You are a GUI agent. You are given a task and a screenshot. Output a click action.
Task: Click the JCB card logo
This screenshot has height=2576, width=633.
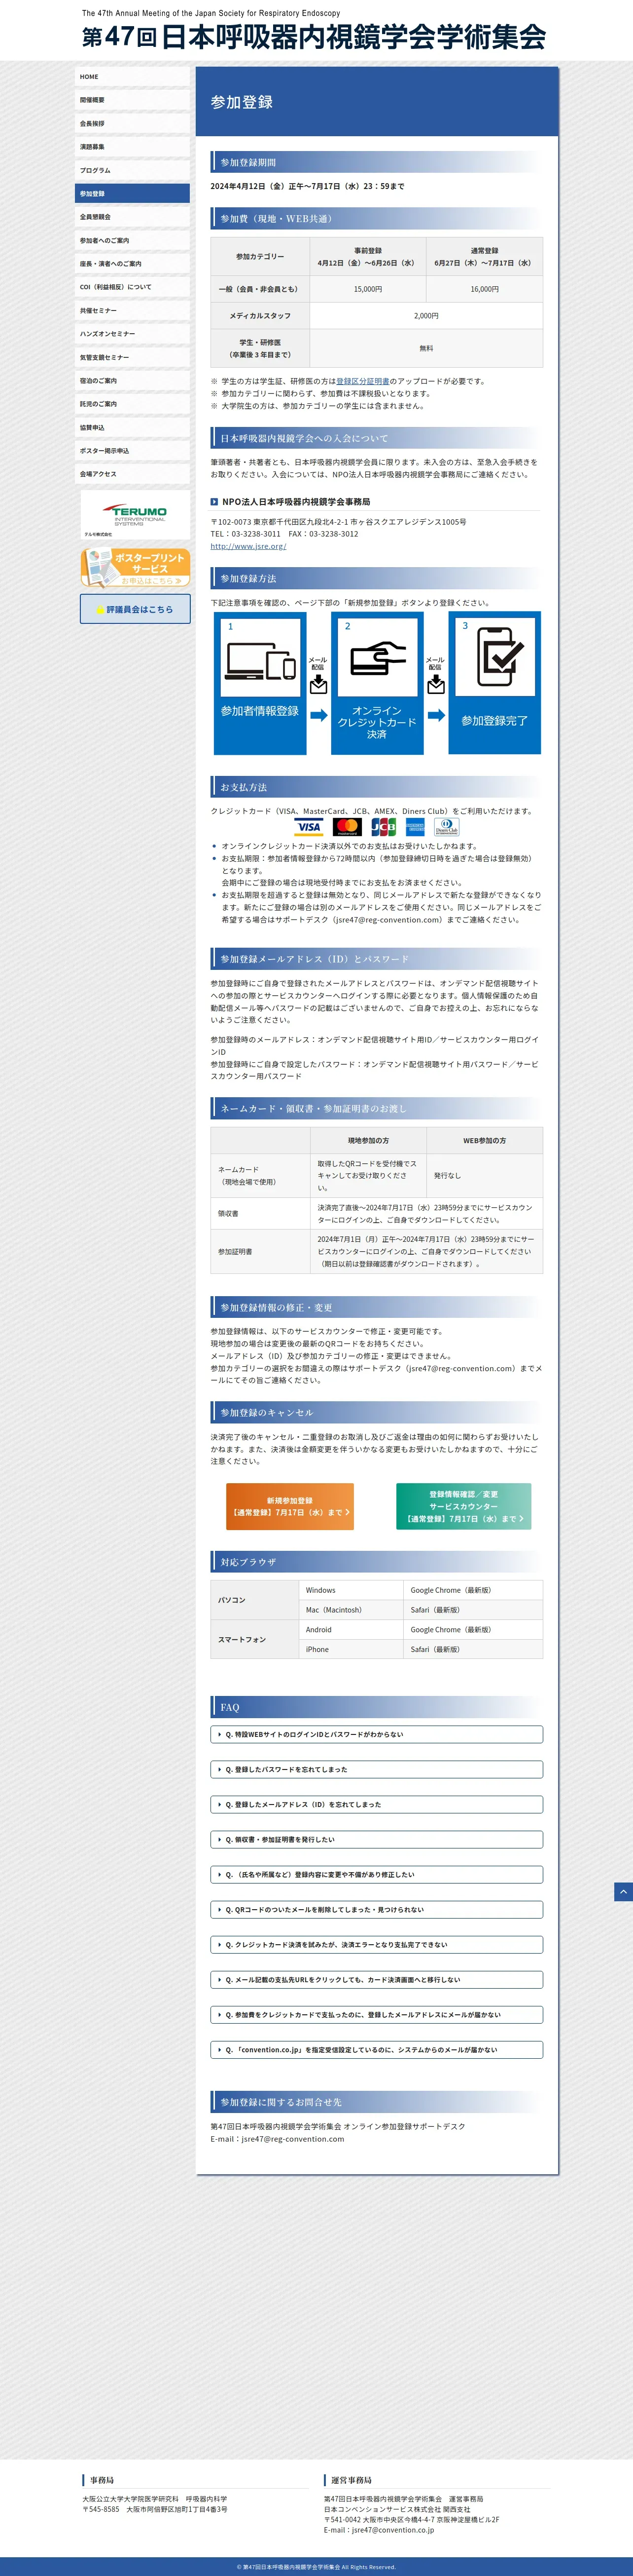(384, 827)
